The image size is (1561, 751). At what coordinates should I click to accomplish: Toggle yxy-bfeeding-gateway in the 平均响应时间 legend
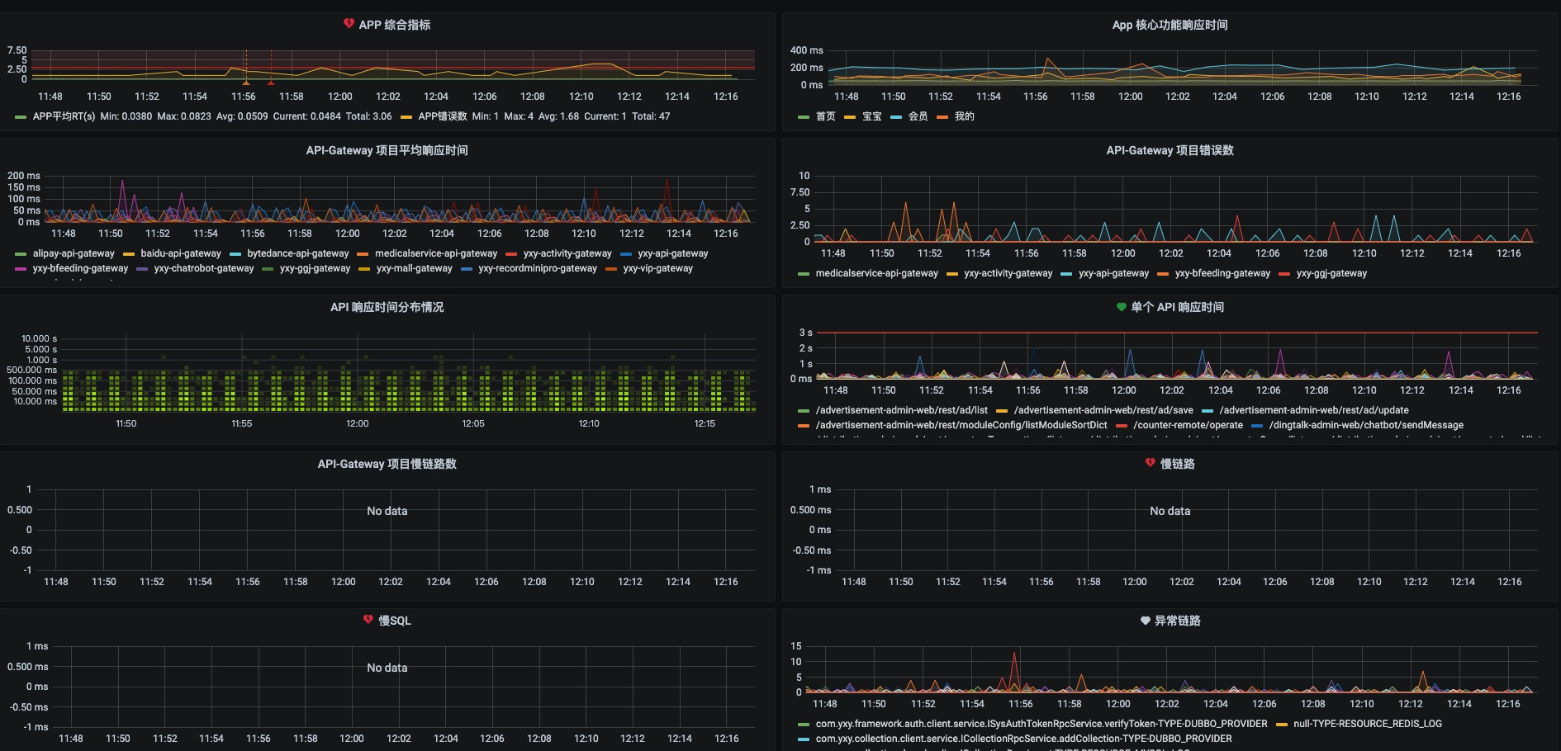point(80,268)
